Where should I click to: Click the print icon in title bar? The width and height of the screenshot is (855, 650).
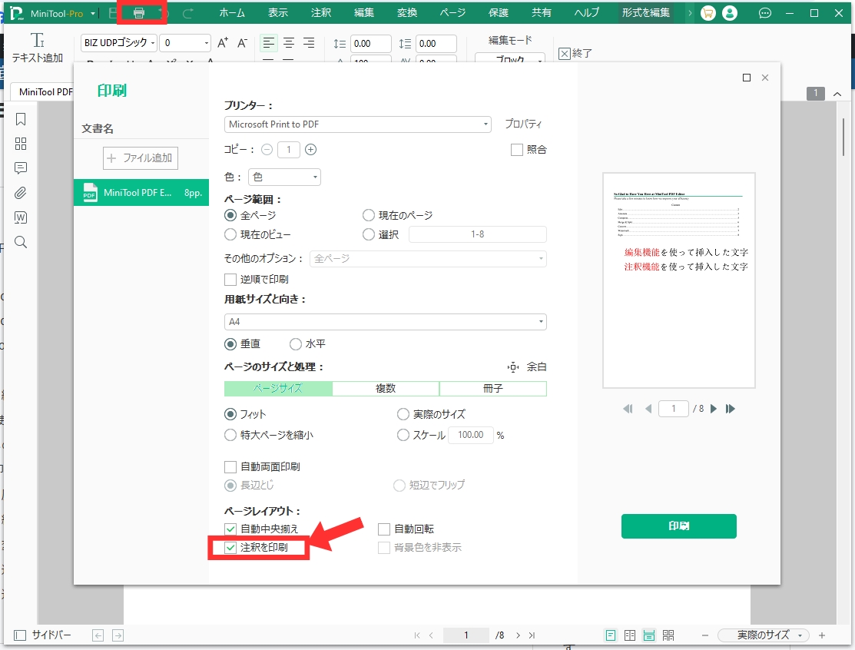pos(139,13)
